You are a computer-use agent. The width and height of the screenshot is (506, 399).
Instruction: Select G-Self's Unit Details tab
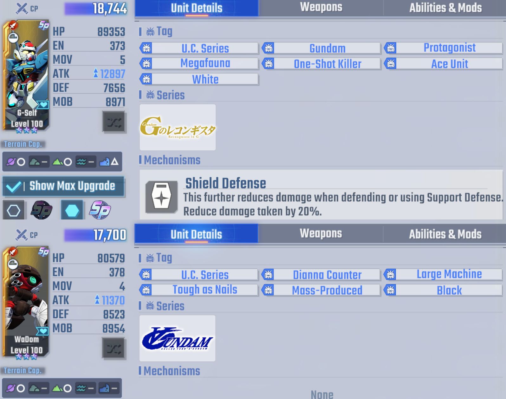(197, 8)
